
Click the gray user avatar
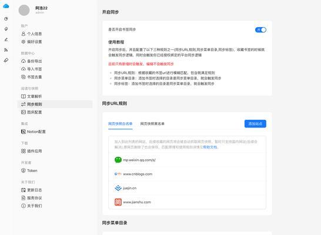pyautogui.click(x=24, y=10)
